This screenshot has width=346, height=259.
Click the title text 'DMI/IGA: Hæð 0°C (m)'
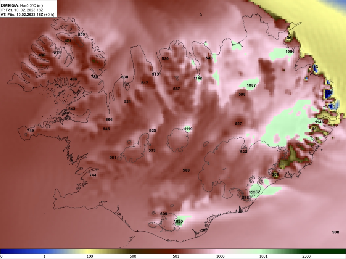[21, 6]
